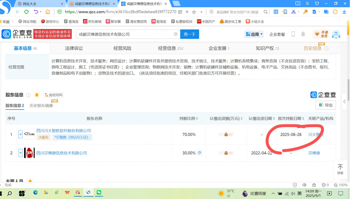The image size is (350, 199).
Task: Open the 历史信息 VIP tab
Action: pos(316,48)
